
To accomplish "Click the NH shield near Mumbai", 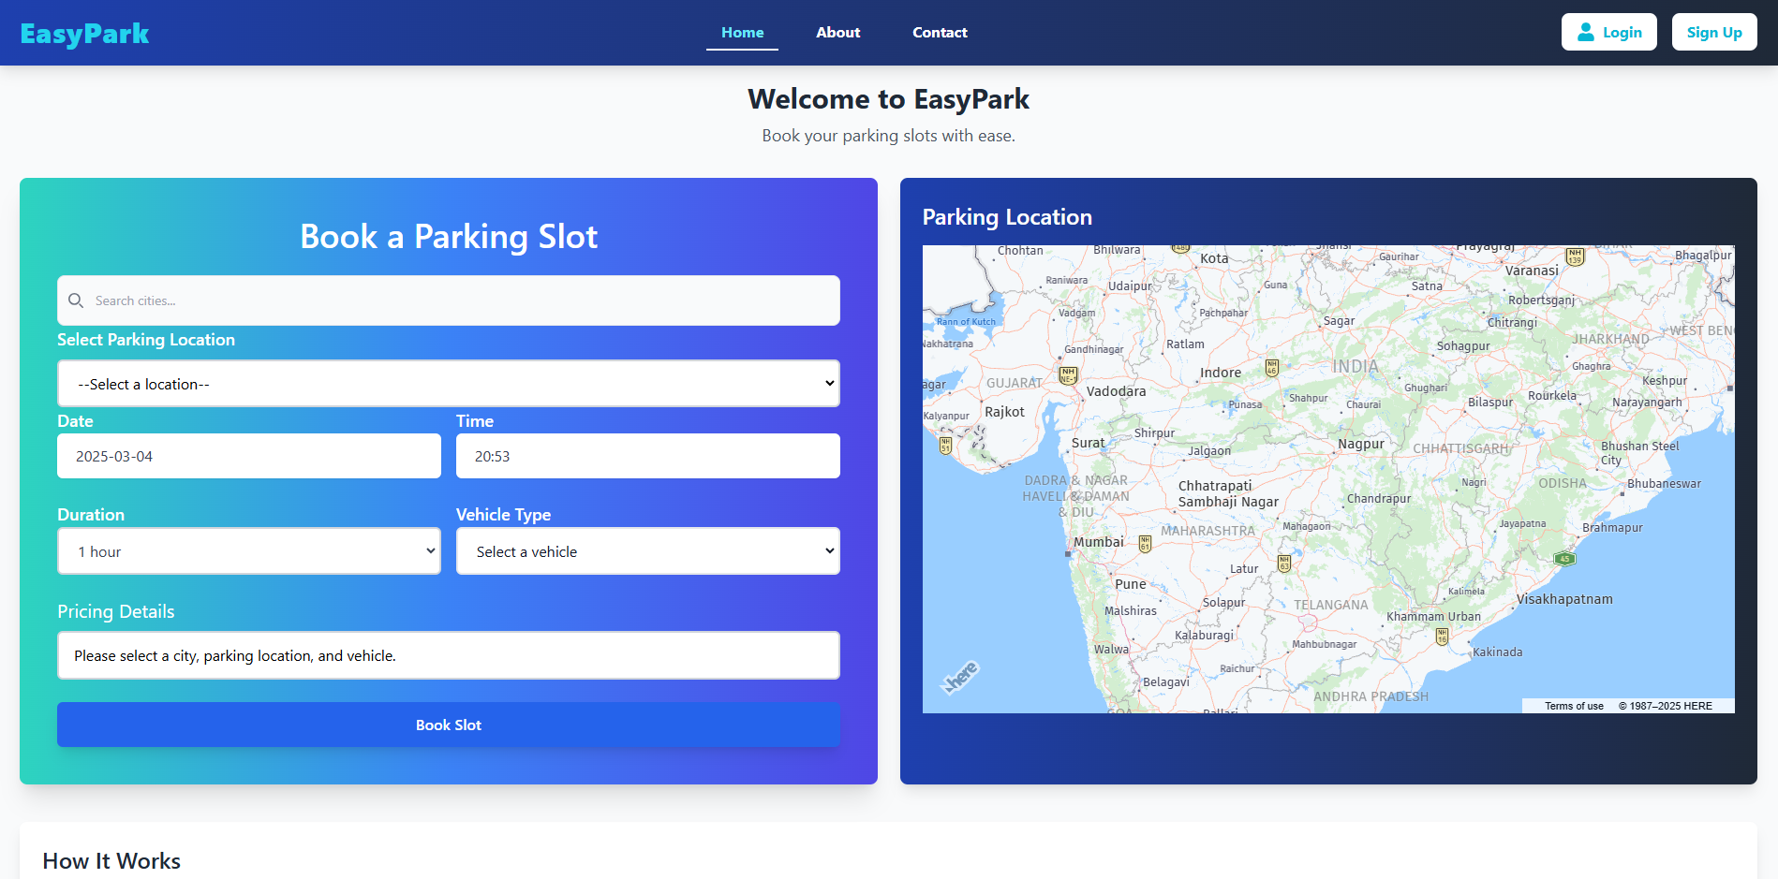I will 1145,544.
